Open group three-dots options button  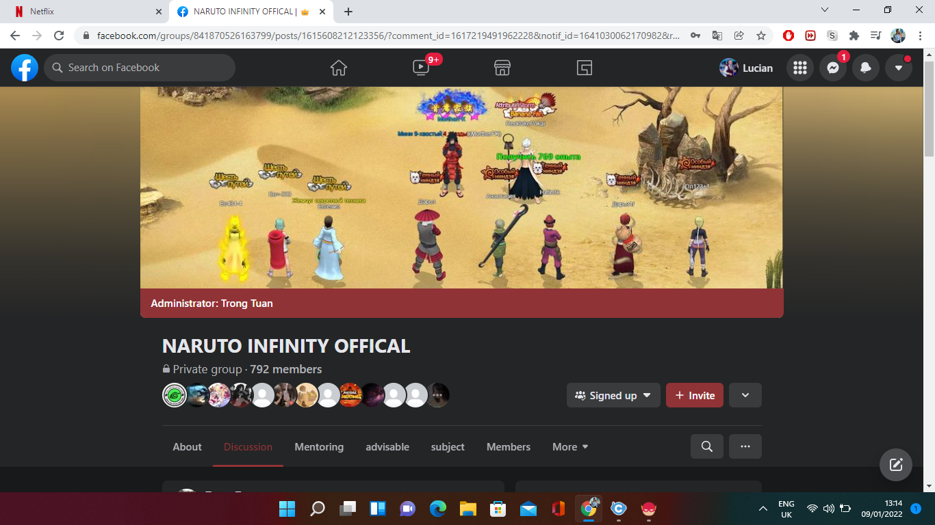point(745,446)
